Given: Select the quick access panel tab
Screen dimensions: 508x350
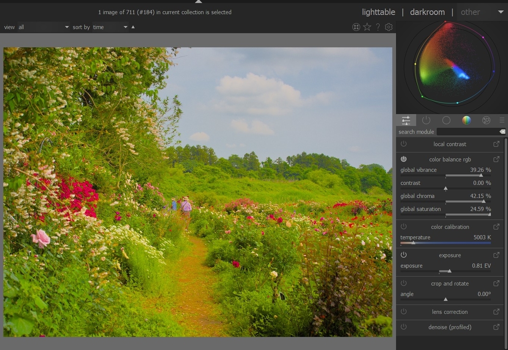Looking at the screenshot, I should coord(406,120).
